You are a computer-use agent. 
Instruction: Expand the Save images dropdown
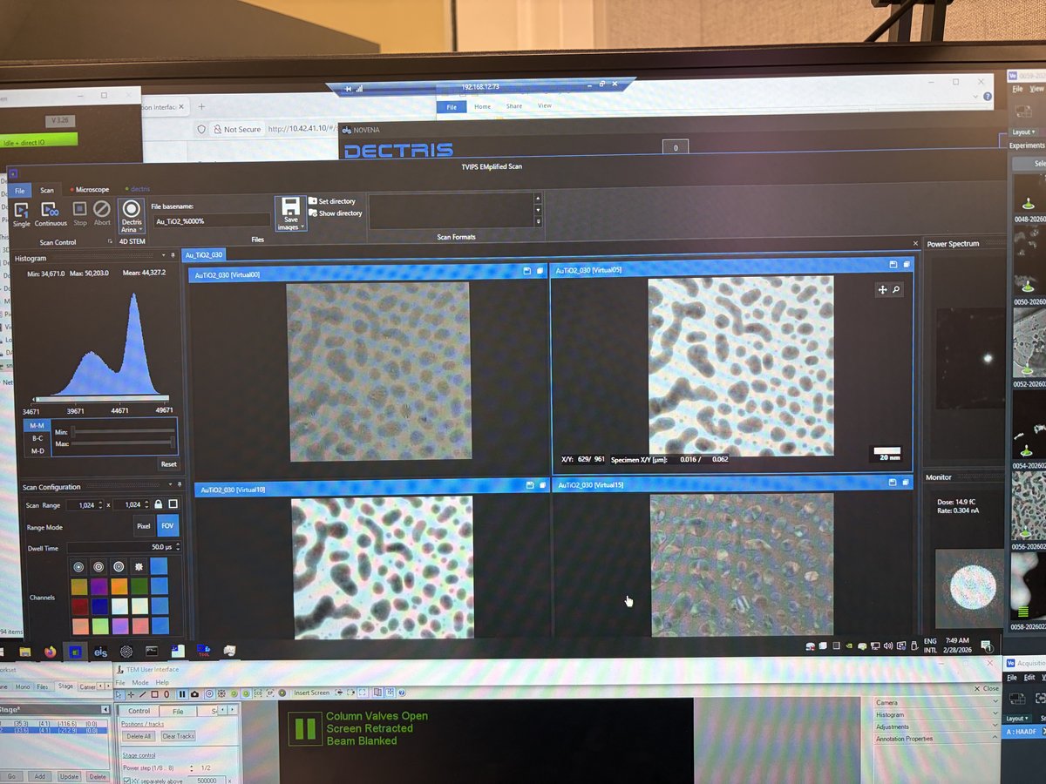tap(302, 225)
